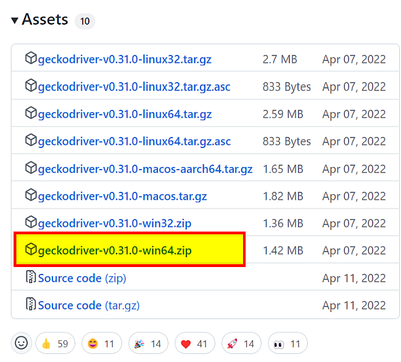This screenshot has width=401, height=362.
Task: Download geckodriver-v0.31.0-linux32.tar.gz
Action: click(125, 59)
